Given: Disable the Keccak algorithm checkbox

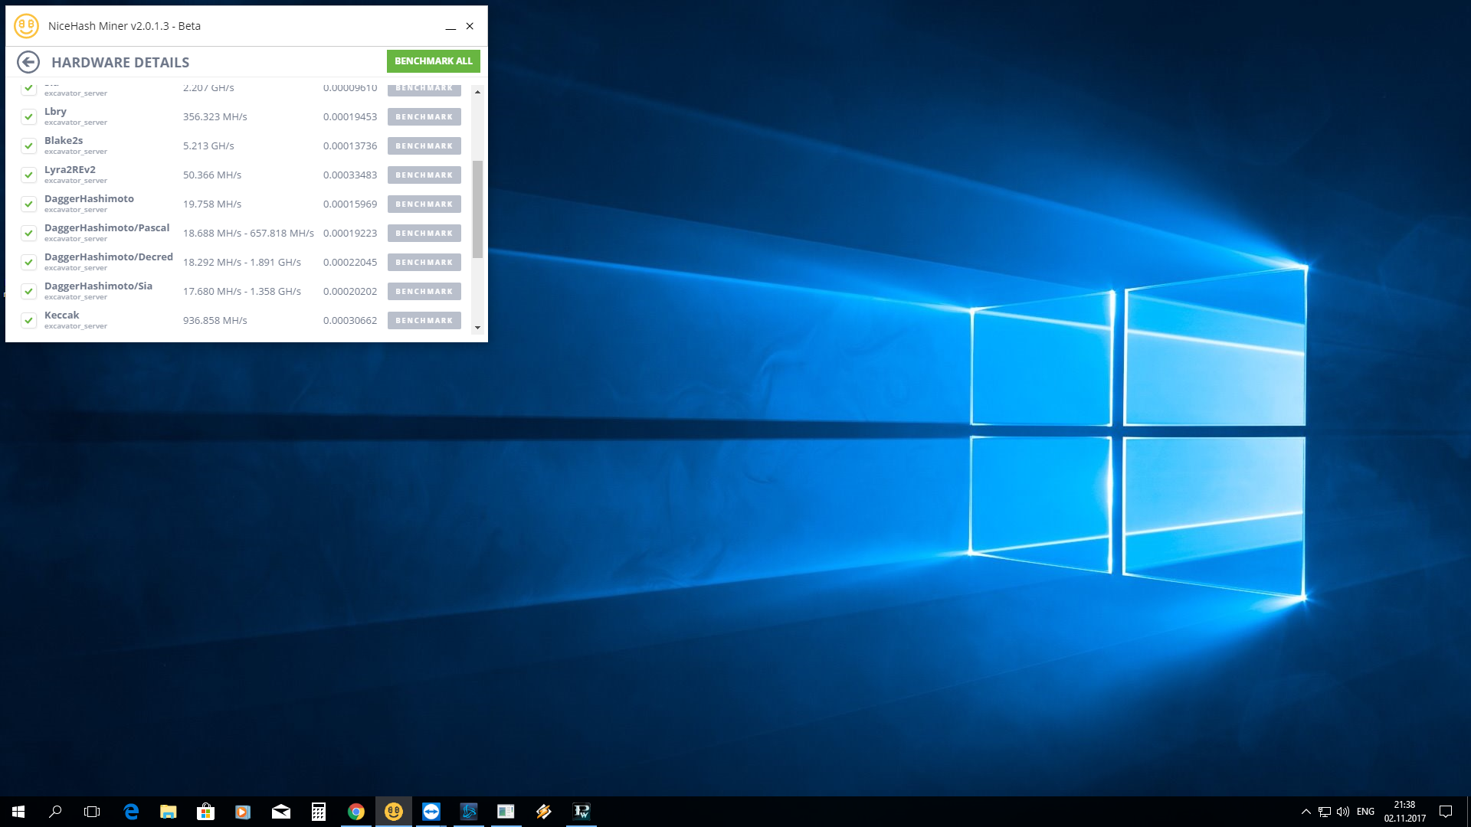Looking at the screenshot, I should click(28, 321).
